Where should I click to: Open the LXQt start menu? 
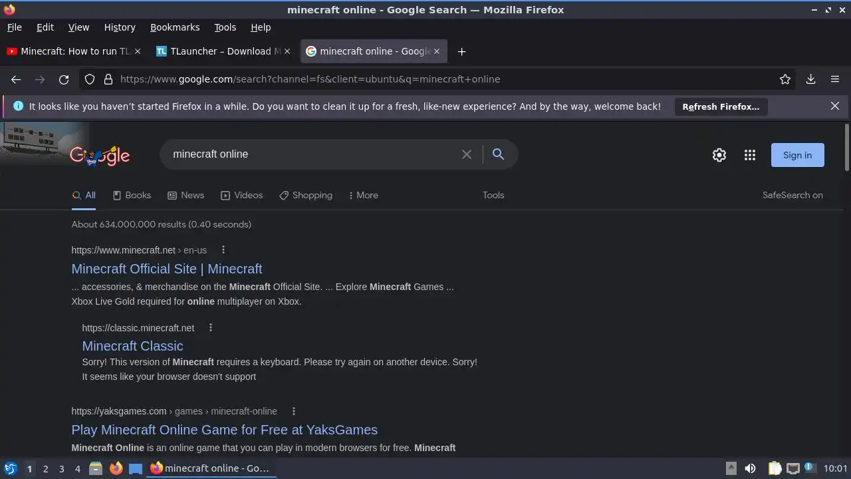click(x=10, y=468)
